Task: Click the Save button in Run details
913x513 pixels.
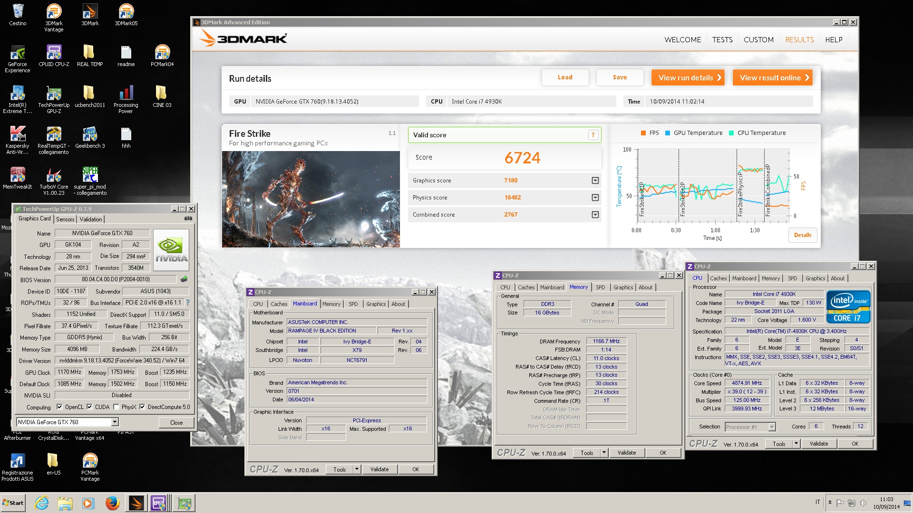Action: (620, 77)
